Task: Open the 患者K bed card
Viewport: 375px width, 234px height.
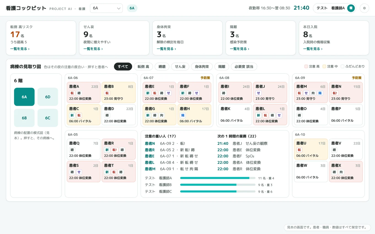Action: tap(235, 115)
